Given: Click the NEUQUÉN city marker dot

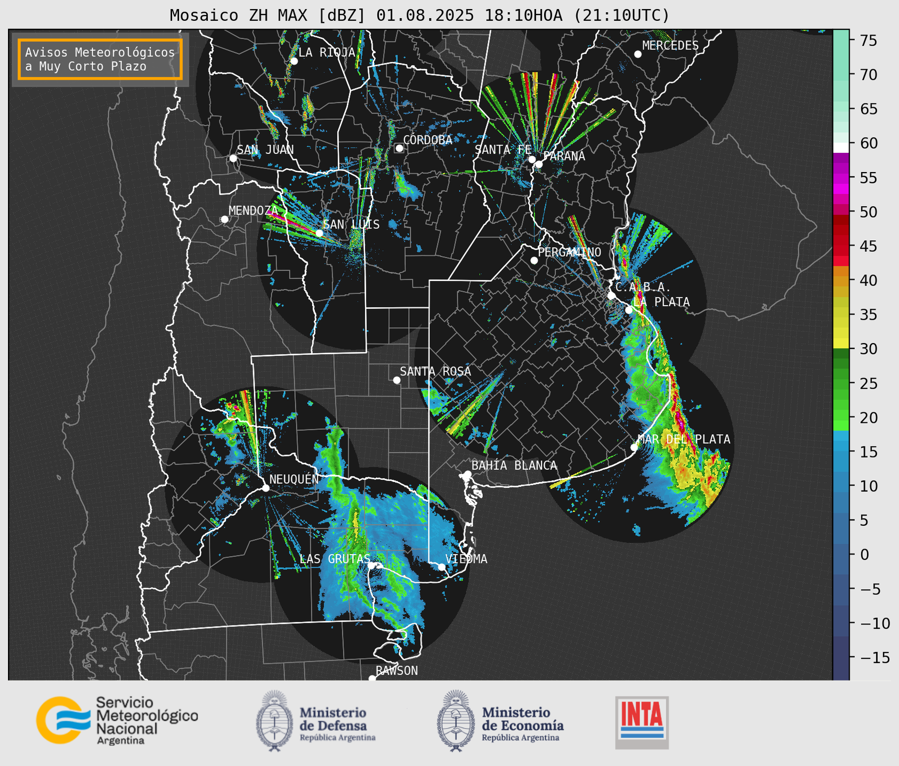Looking at the screenshot, I should [265, 488].
